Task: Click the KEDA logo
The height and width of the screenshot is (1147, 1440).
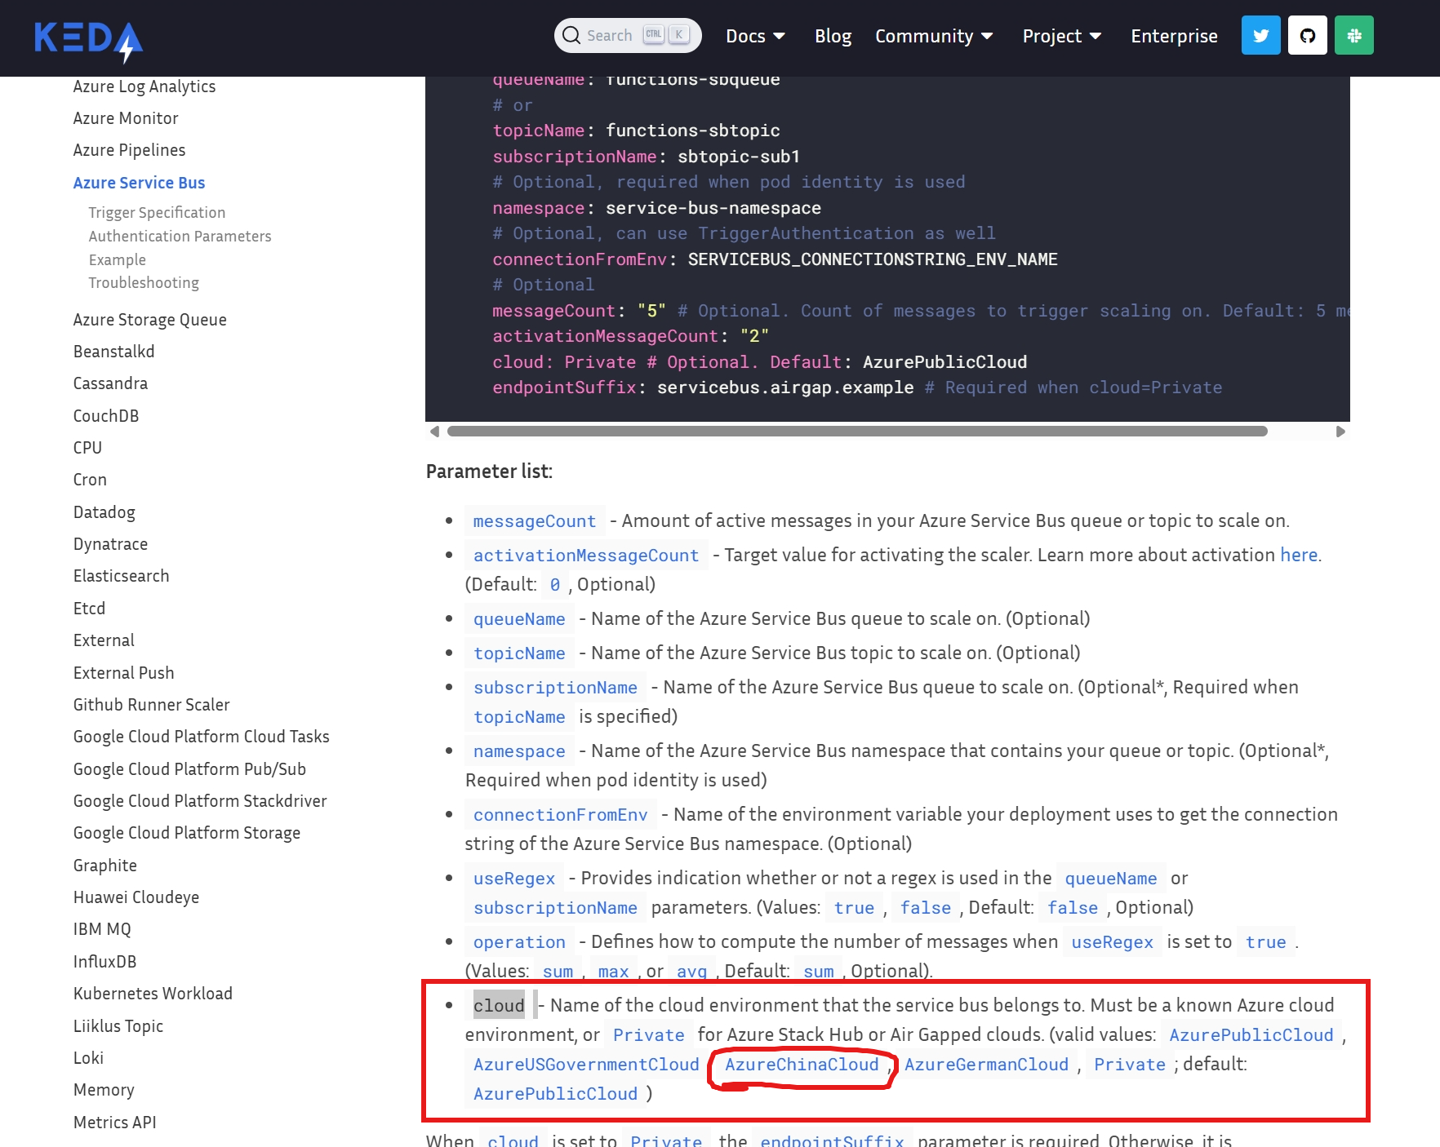Action: coord(88,41)
